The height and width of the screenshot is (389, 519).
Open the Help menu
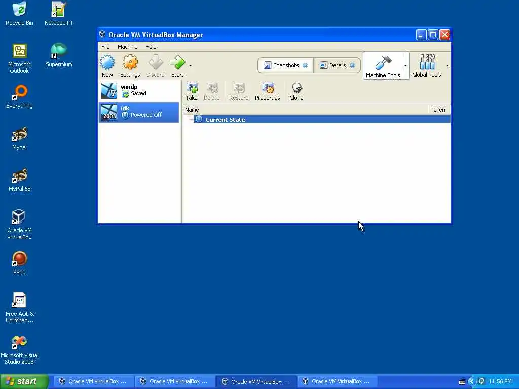[x=151, y=47]
